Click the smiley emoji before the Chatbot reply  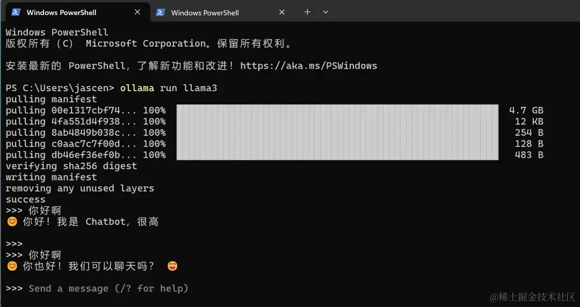[x=12, y=222]
